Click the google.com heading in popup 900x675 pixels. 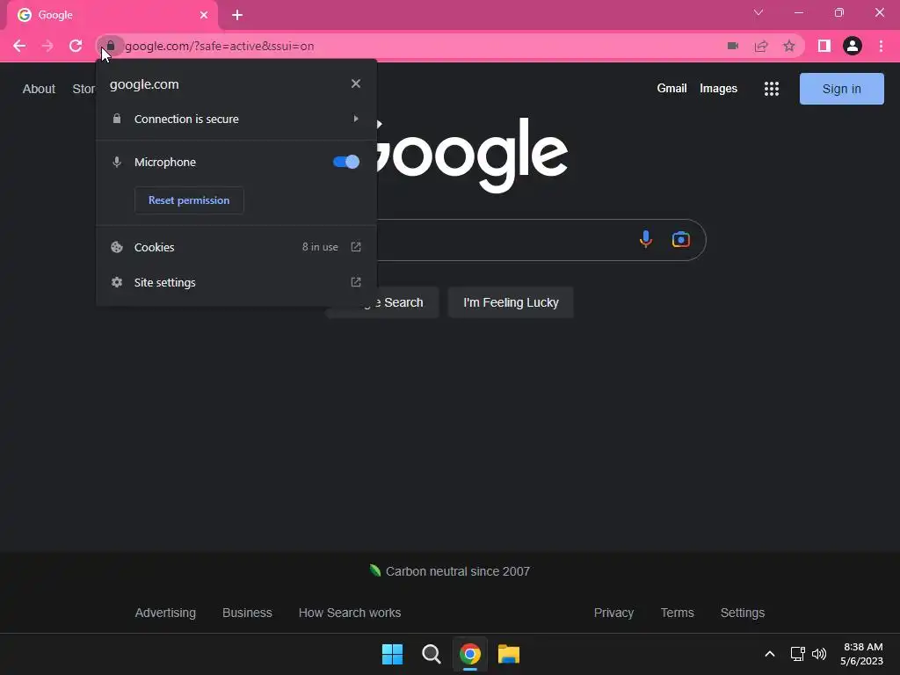pyautogui.click(x=144, y=84)
